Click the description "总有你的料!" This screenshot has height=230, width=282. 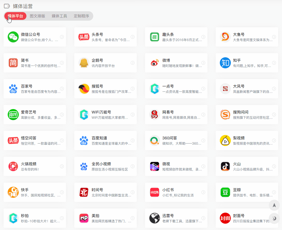click(30, 169)
